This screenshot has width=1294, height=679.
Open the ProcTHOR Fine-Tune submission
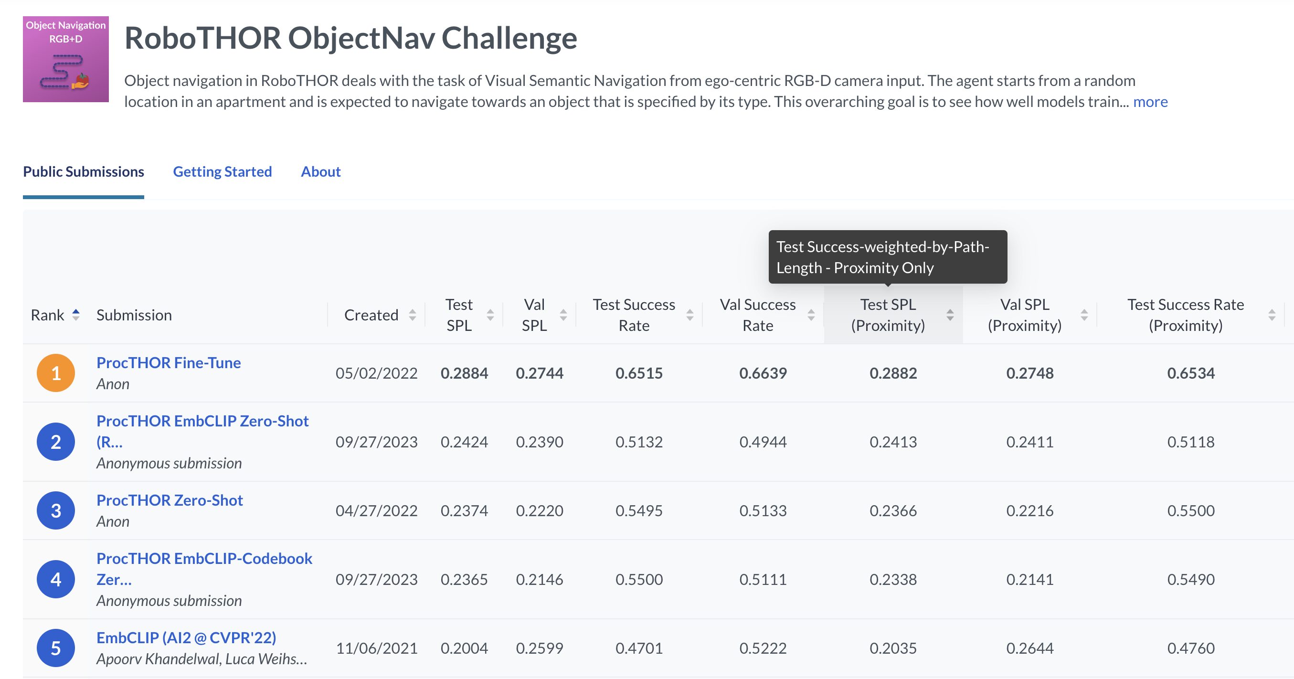[x=169, y=362]
